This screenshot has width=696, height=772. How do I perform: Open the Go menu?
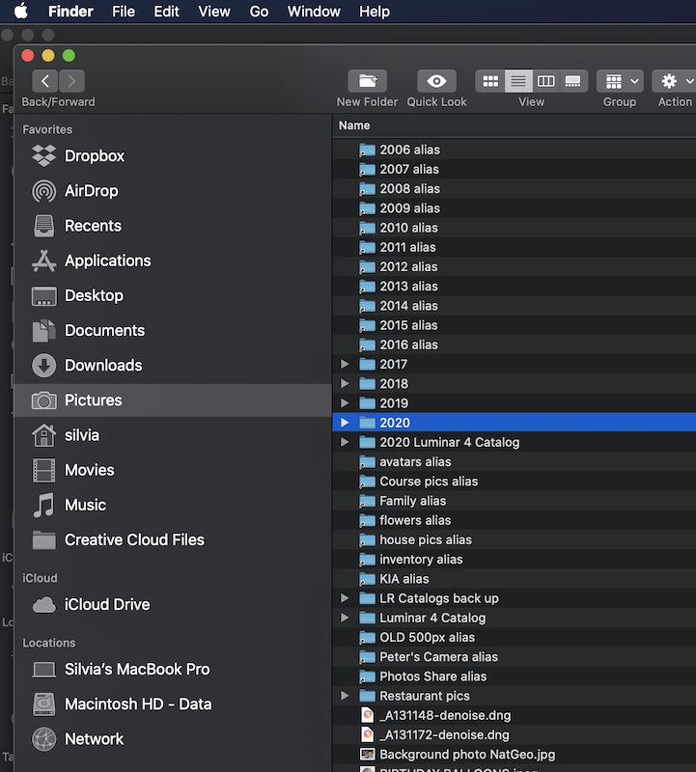click(x=259, y=12)
